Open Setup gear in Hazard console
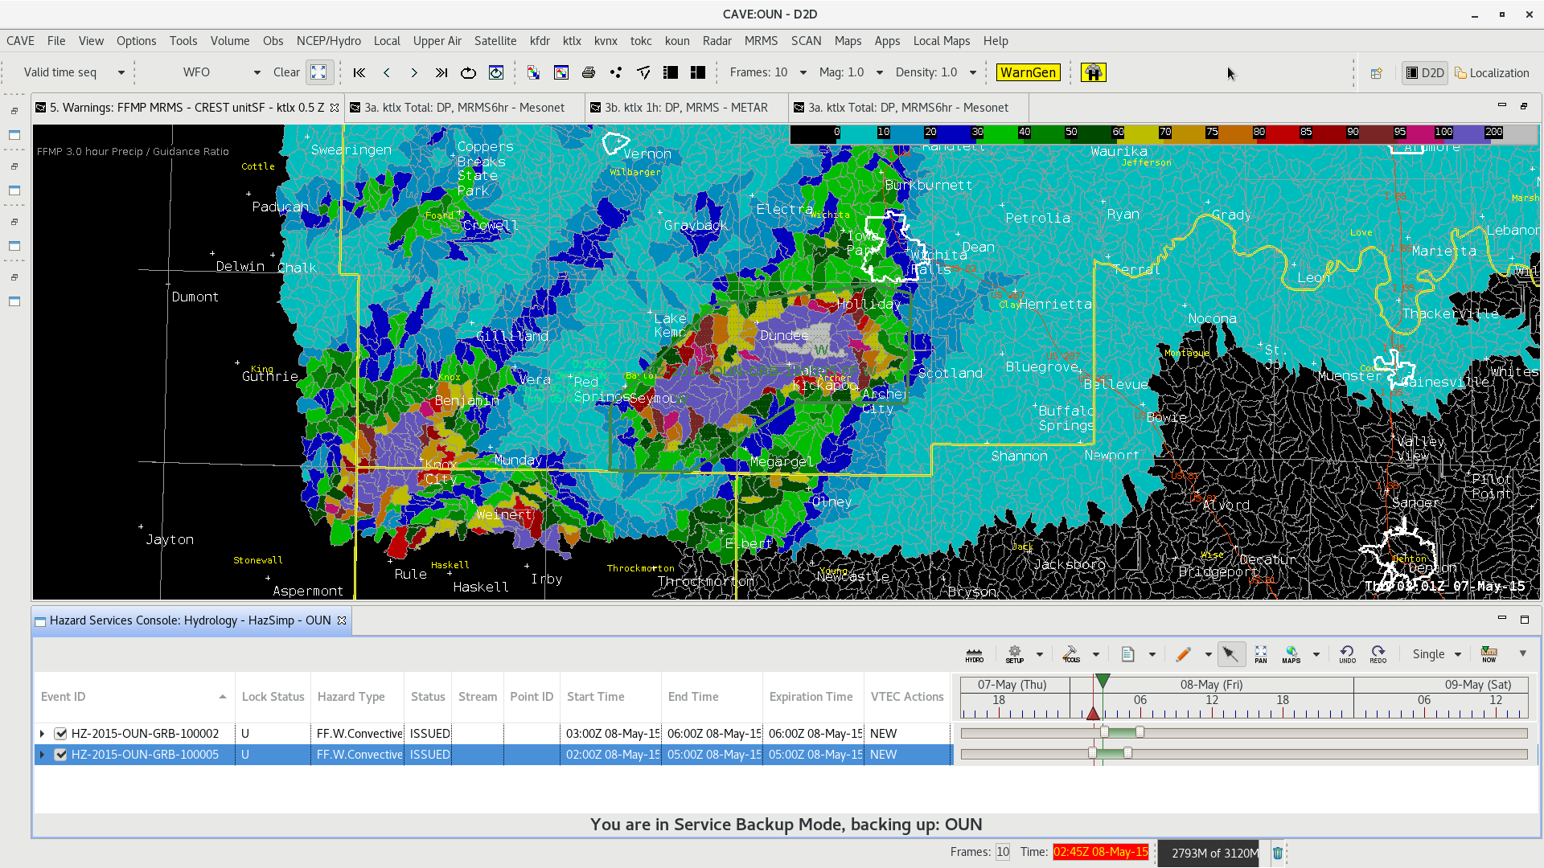1544x868 pixels. 1015,654
